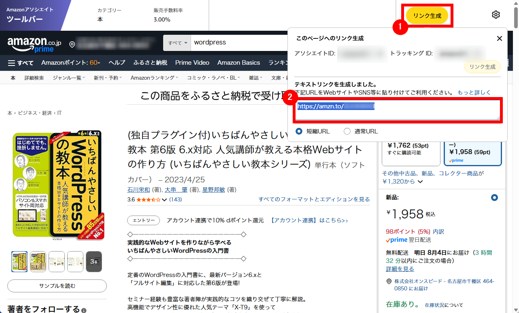Select the 通常URL radio option
The height and width of the screenshot is (313, 519).
tap(347, 131)
